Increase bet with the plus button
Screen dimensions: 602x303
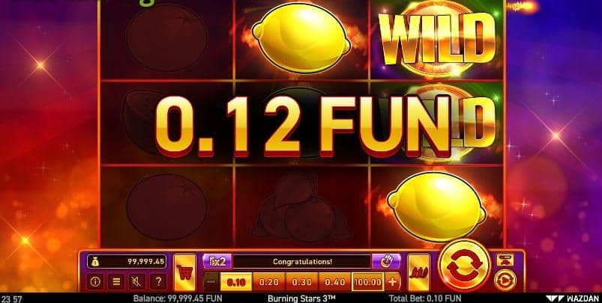(x=392, y=282)
